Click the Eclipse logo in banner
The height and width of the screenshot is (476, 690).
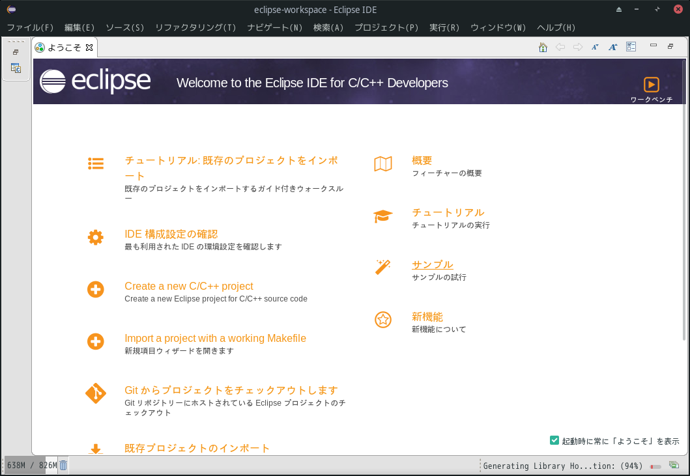(x=95, y=81)
